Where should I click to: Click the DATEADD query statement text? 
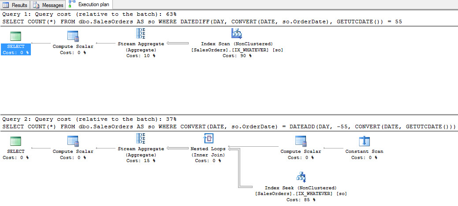(x=229, y=126)
